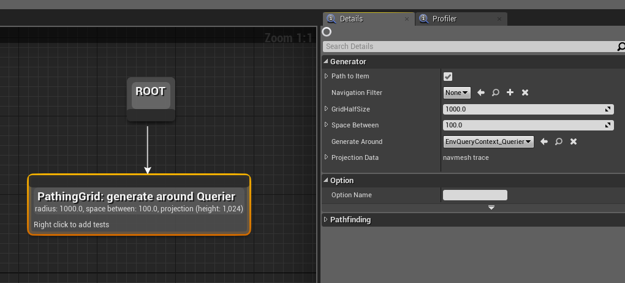Click the Option Name label
Screen dimensions: 625x283
coord(352,195)
